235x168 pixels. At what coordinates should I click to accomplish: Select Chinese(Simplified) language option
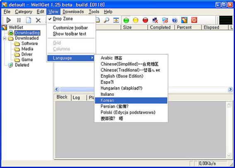point(131,64)
